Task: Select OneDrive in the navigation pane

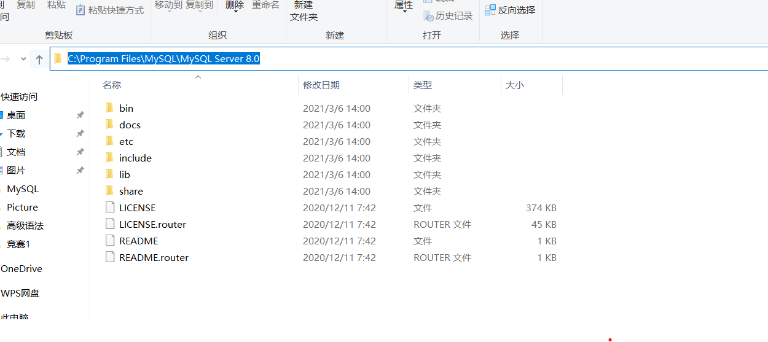Action: [22, 269]
